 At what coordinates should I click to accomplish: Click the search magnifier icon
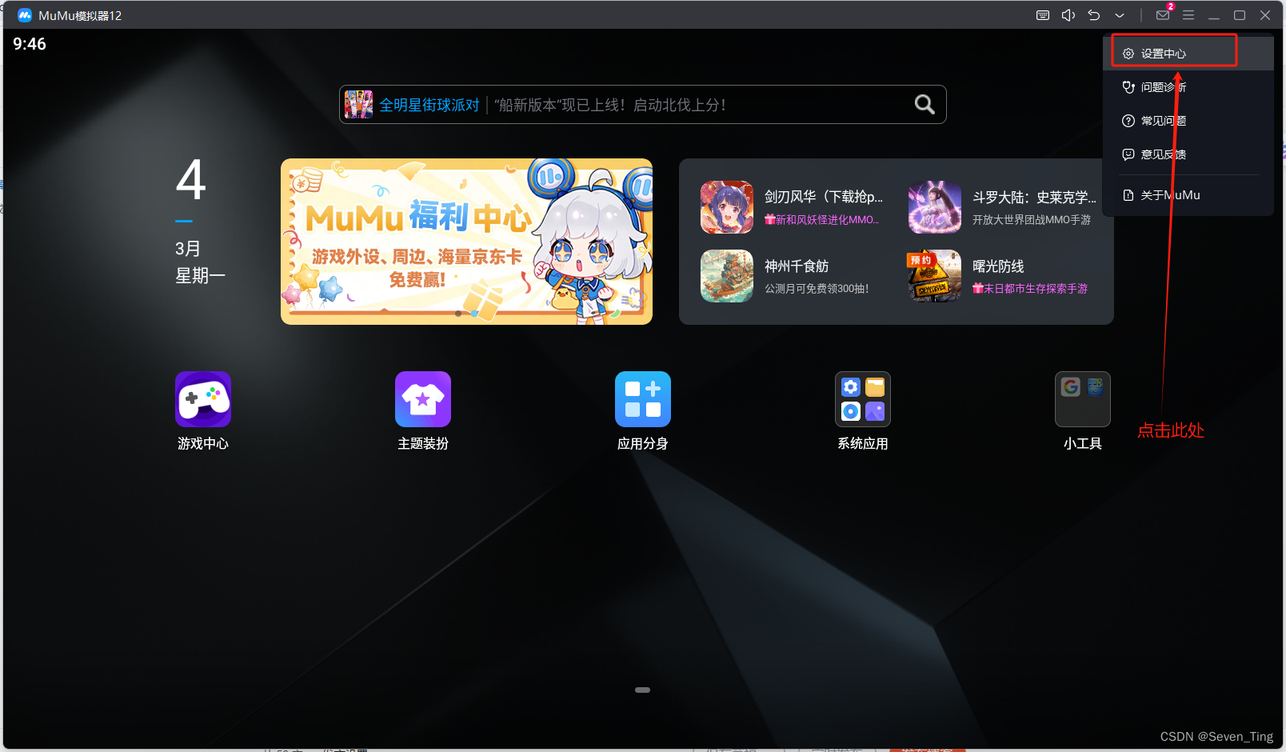point(925,104)
